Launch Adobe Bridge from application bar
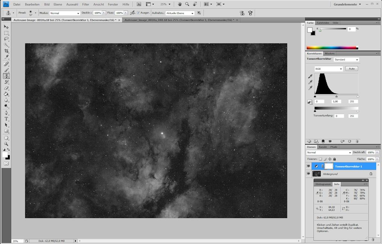 point(139,4)
